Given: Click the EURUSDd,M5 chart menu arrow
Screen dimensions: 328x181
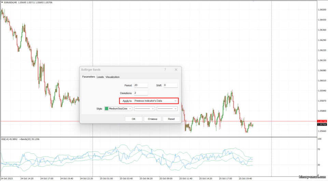Looking at the screenshot, I should 2,2.
